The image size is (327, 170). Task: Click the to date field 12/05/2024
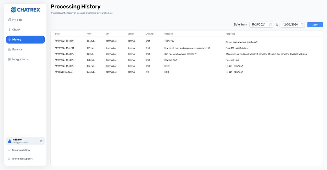point(293,25)
